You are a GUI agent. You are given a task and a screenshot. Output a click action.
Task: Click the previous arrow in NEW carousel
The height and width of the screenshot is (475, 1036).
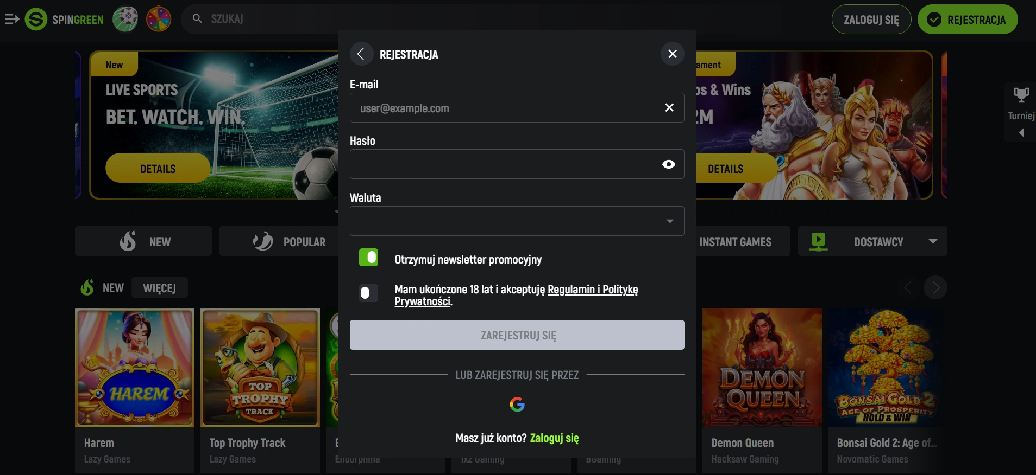pos(908,288)
